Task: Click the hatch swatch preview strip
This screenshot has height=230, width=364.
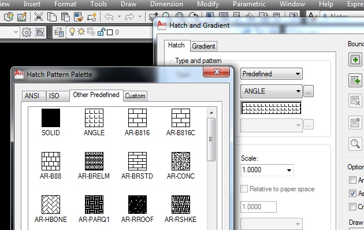Action: (x=272, y=108)
